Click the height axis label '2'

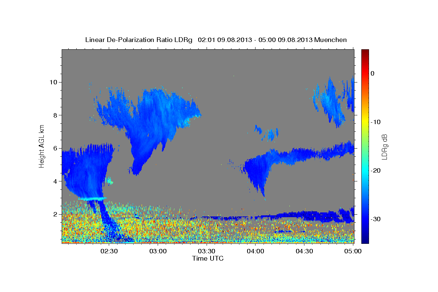tap(56, 214)
